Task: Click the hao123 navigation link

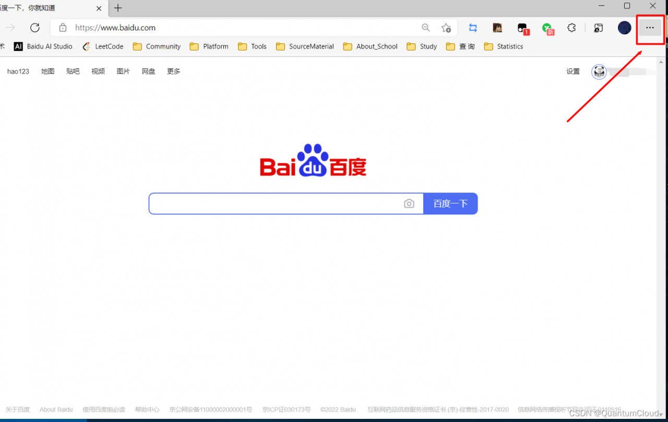Action: [x=18, y=71]
